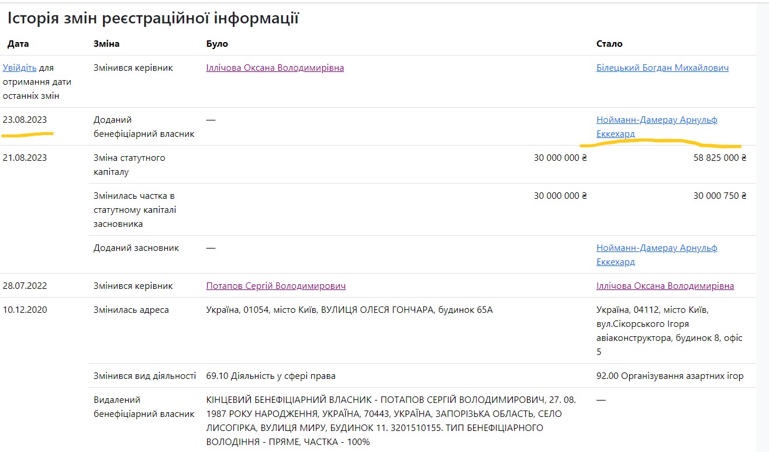The image size is (769, 452).
Task: Select the 23.08.2023 date cell
Action: point(25,120)
